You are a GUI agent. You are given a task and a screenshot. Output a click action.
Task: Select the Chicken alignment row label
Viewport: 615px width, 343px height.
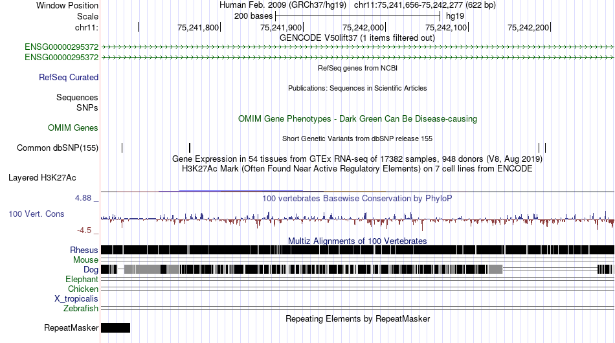83,289
